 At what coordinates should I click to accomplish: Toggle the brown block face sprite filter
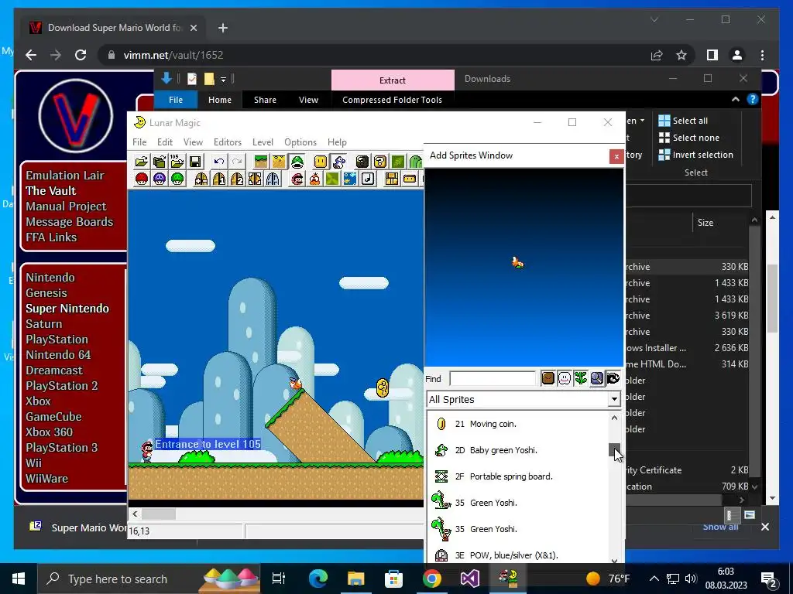pyautogui.click(x=548, y=378)
